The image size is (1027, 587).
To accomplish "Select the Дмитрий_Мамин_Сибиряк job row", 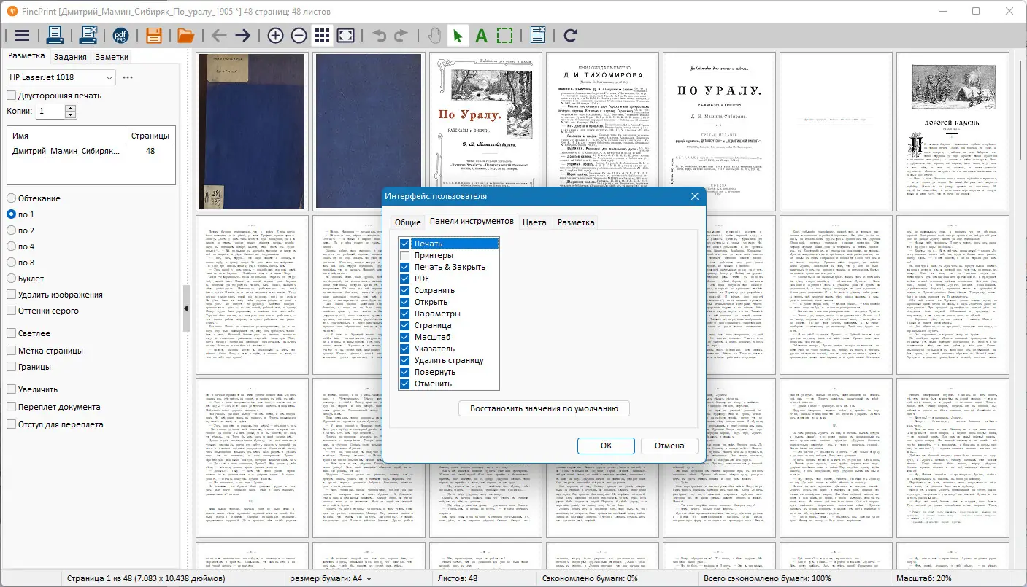I will [x=91, y=151].
